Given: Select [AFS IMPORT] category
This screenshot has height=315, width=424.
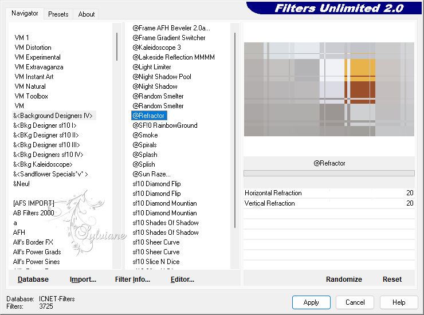Looking at the screenshot, I should [34, 203].
